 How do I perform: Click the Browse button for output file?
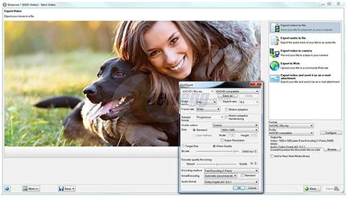pos(332,149)
